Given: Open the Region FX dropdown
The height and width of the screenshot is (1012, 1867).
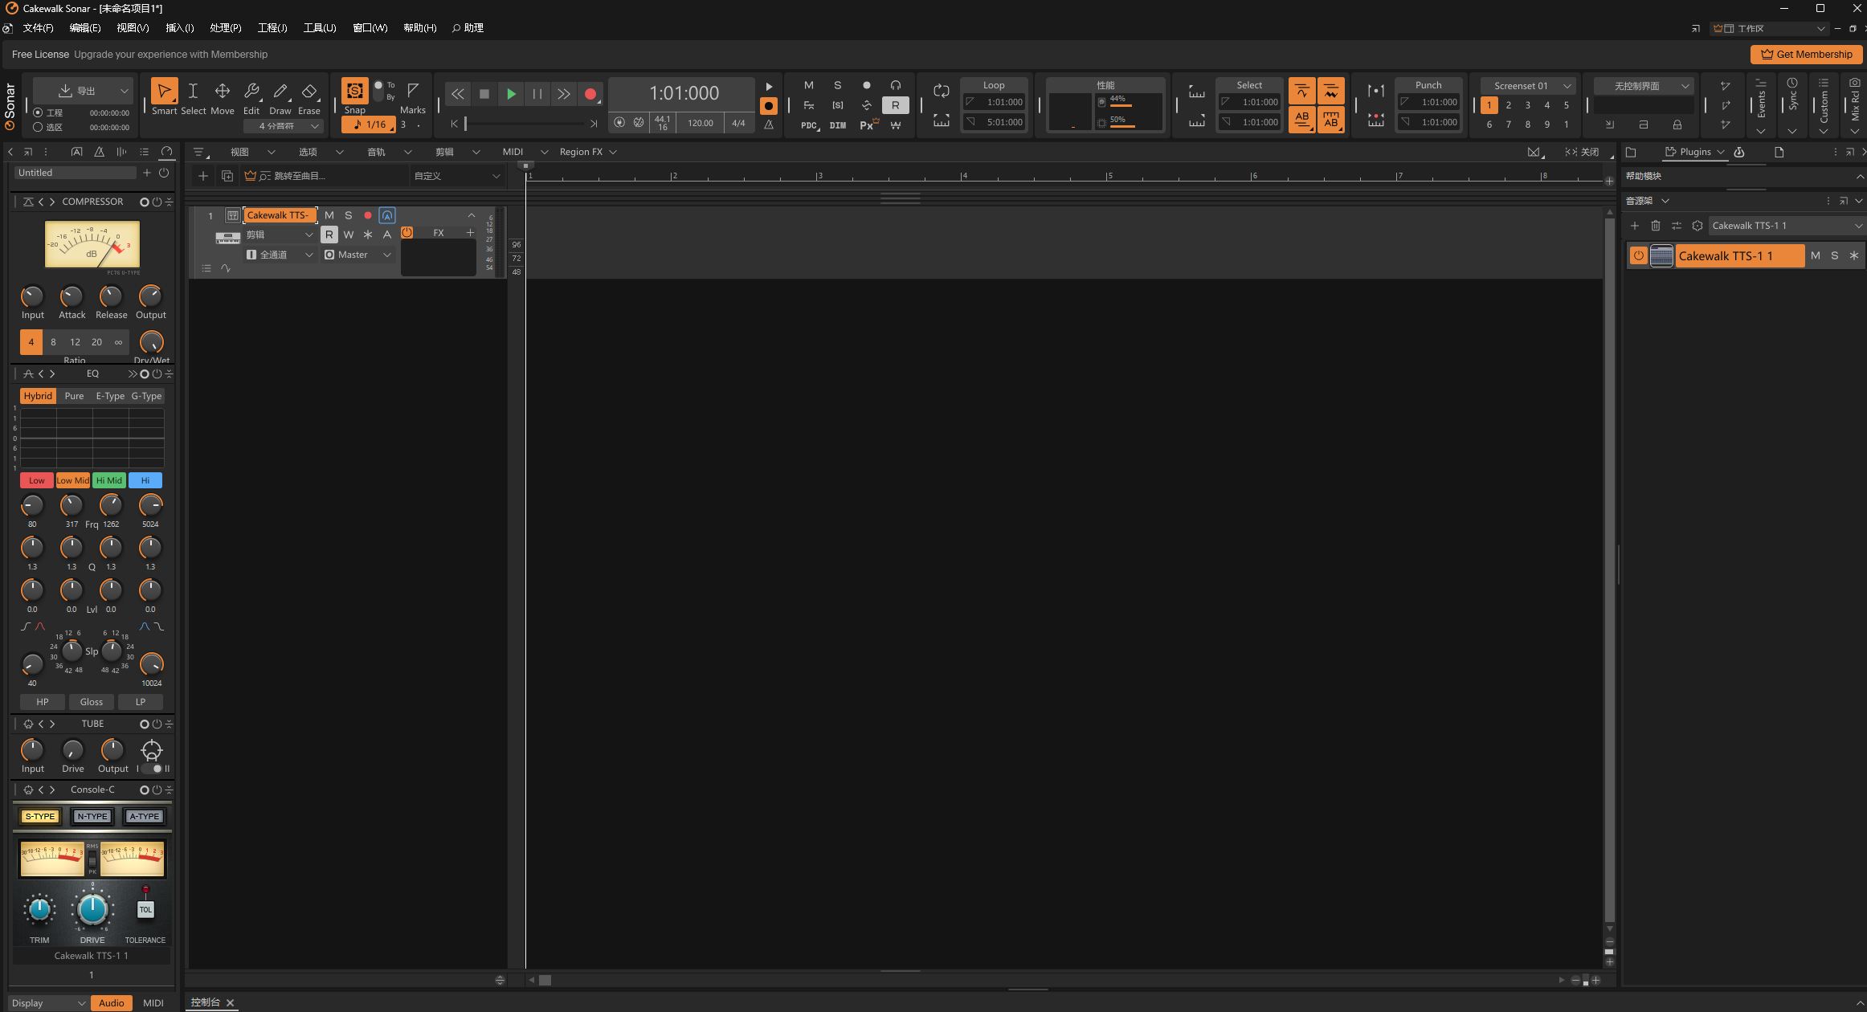Looking at the screenshot, I should click(588, 152).
